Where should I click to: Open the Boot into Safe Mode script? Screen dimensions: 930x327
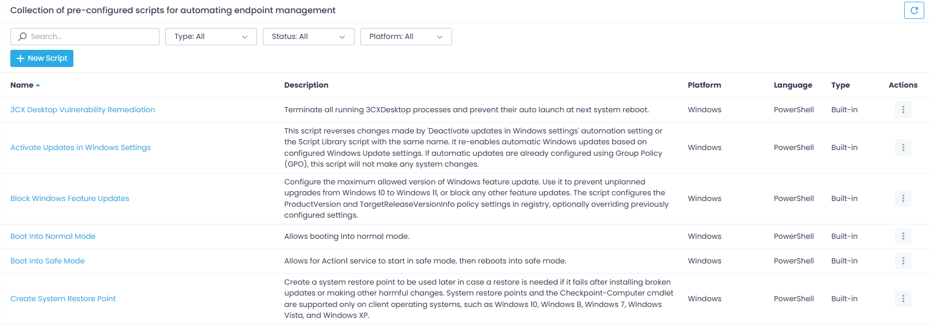(x=48, y=261)
